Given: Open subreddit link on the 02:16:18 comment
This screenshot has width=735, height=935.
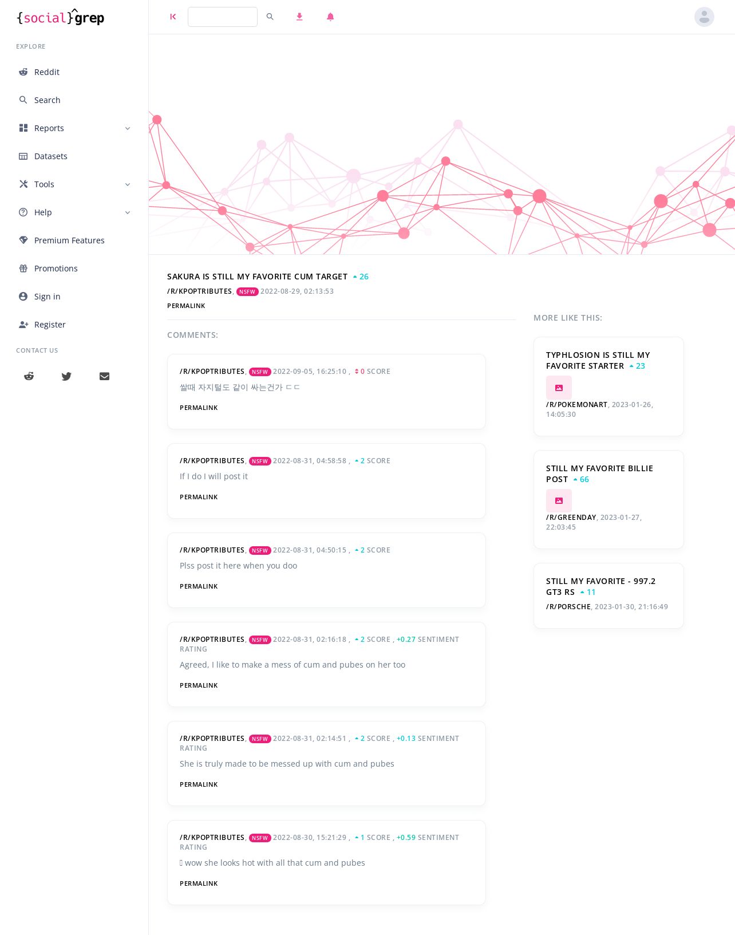Looking at the screenshot, I should pyautogui.click(x=212, y=640).
